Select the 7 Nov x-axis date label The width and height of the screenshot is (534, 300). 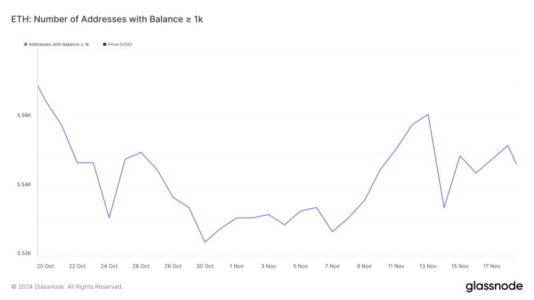(332, 266)
